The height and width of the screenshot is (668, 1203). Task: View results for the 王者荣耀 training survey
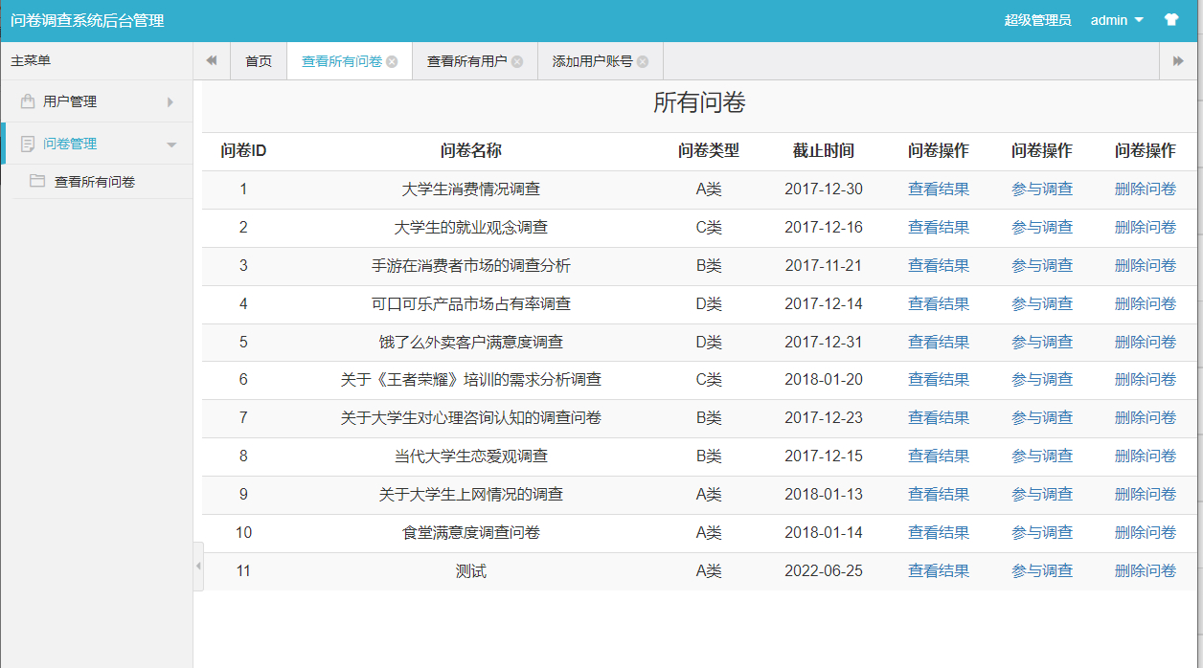coord(939,380)
